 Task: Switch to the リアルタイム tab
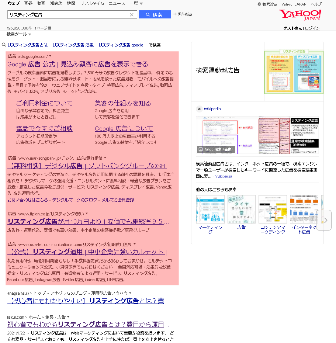[92, 3]
